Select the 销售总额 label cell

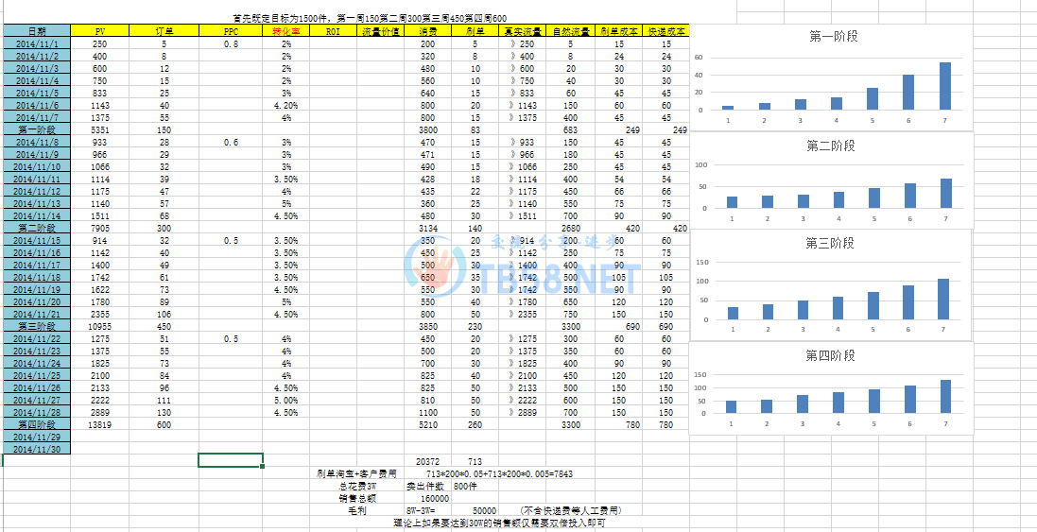click(357, 498)
